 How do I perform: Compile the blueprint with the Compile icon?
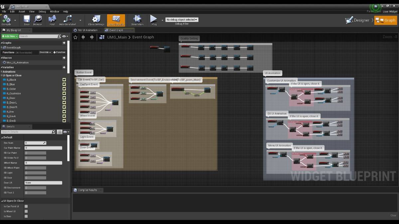click(x=6, y=19)
